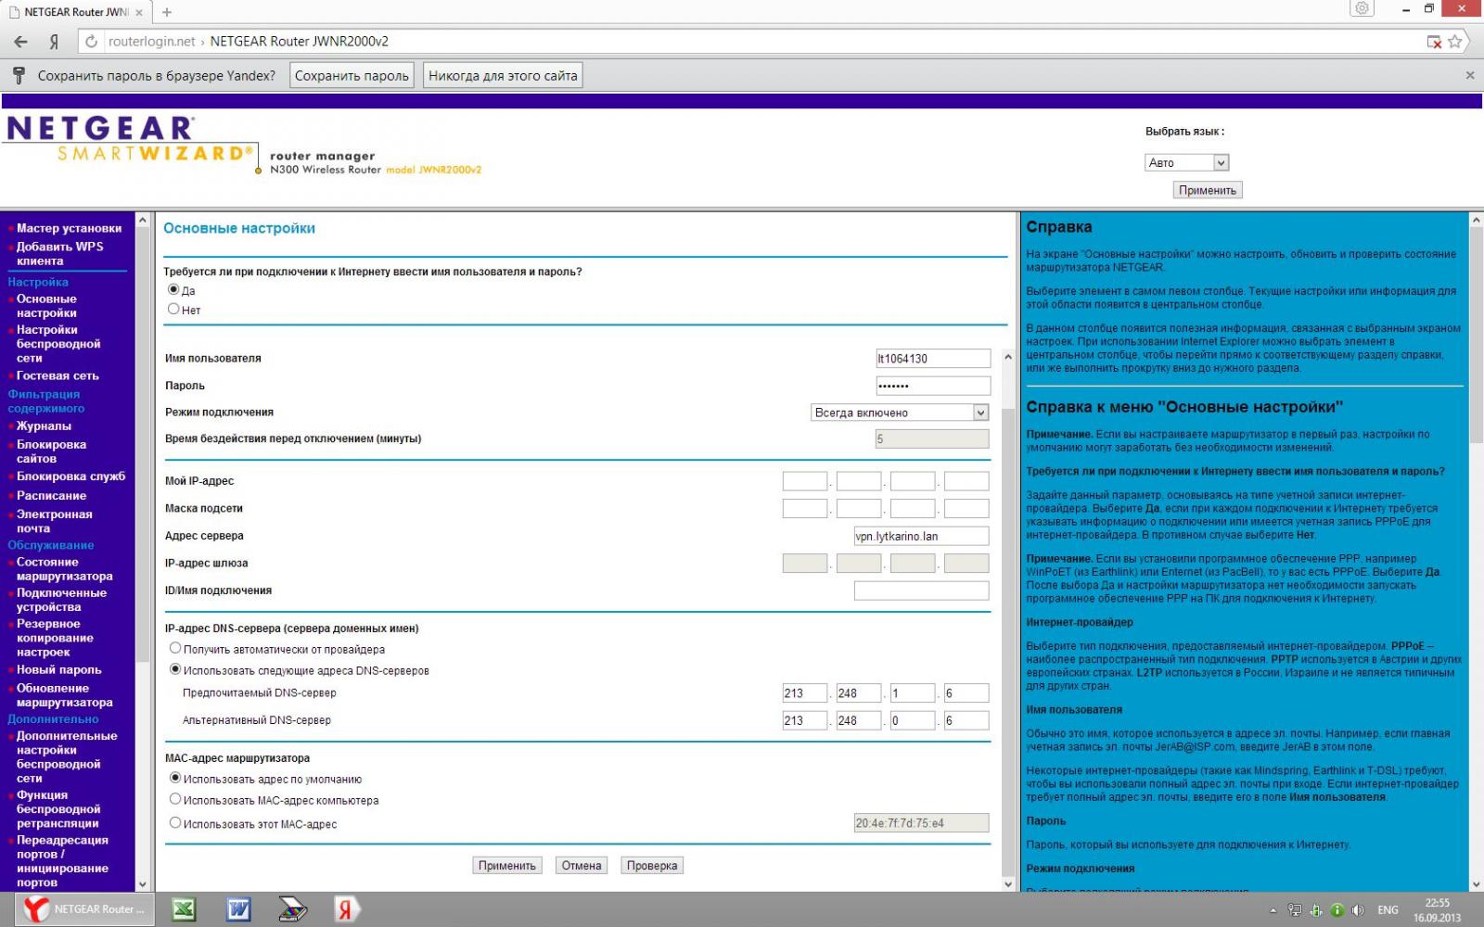Select 'Нет' for login required
Image resolution: width=1484 pixels, height=927 pixels.
(x=173, y=309)
